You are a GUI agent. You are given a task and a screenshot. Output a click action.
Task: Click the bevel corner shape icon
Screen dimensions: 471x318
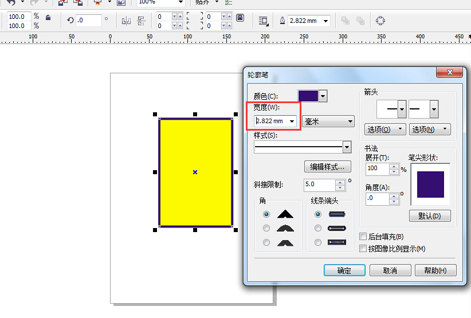(285, 242)
